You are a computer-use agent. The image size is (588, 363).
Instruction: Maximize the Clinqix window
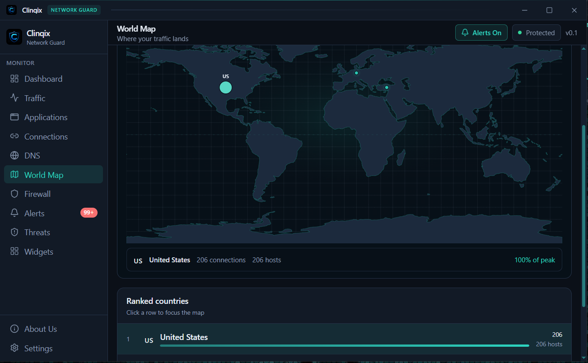549,10
